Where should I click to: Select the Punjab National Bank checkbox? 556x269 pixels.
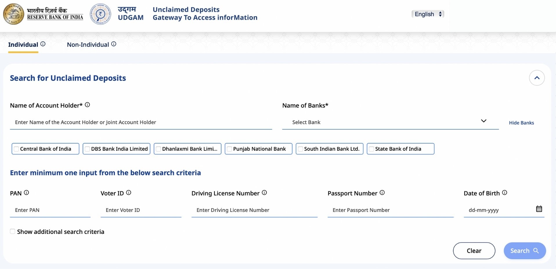(x=230, y=149)
